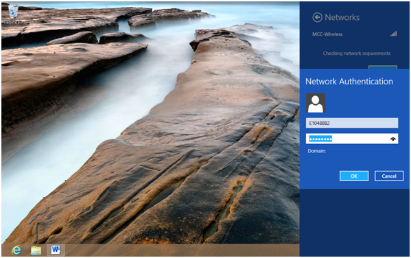This screenshot has height=258, width=411.
Task: Click the user avatar picture
Action: (316, 103)
